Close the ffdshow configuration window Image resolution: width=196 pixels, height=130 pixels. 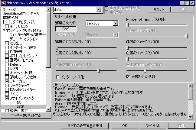tap(192, 3)
